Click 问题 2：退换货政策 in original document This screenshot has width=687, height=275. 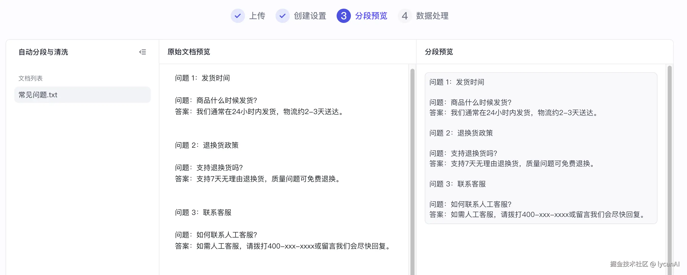[207, 145]
